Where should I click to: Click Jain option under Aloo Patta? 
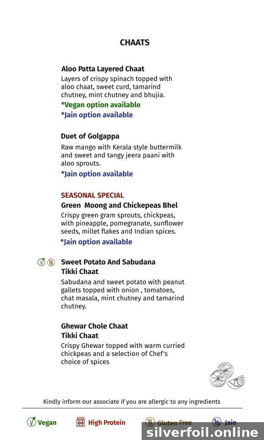97,115
